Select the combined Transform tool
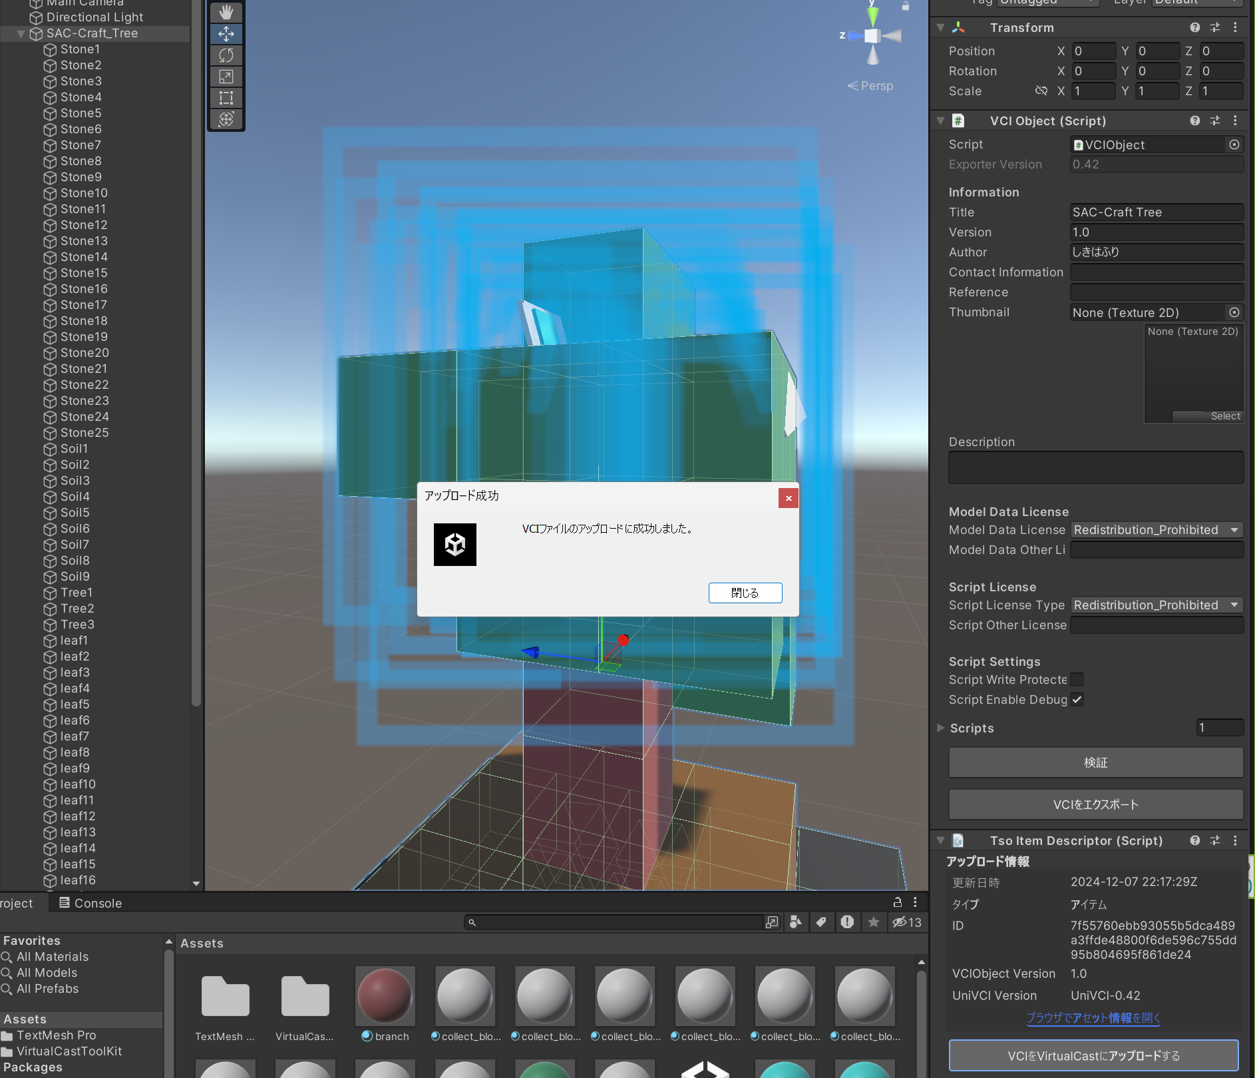 [226, 119]
